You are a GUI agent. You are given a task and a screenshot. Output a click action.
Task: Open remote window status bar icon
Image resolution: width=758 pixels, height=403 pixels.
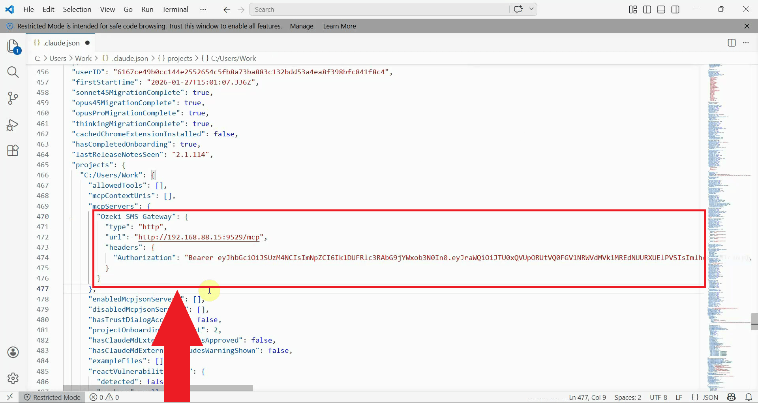click(x=10, y=397)
